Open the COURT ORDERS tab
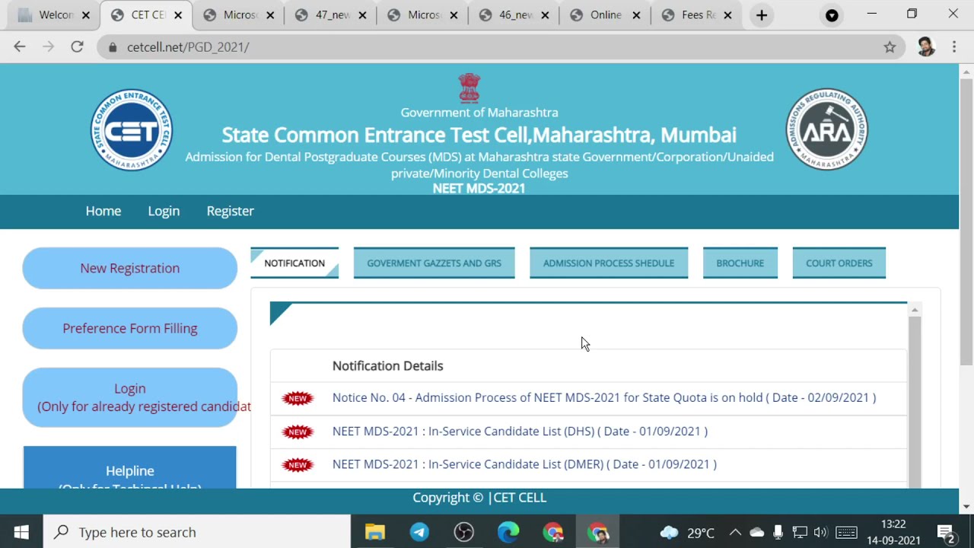Viewport: 974px width, 548px height. 839,263
